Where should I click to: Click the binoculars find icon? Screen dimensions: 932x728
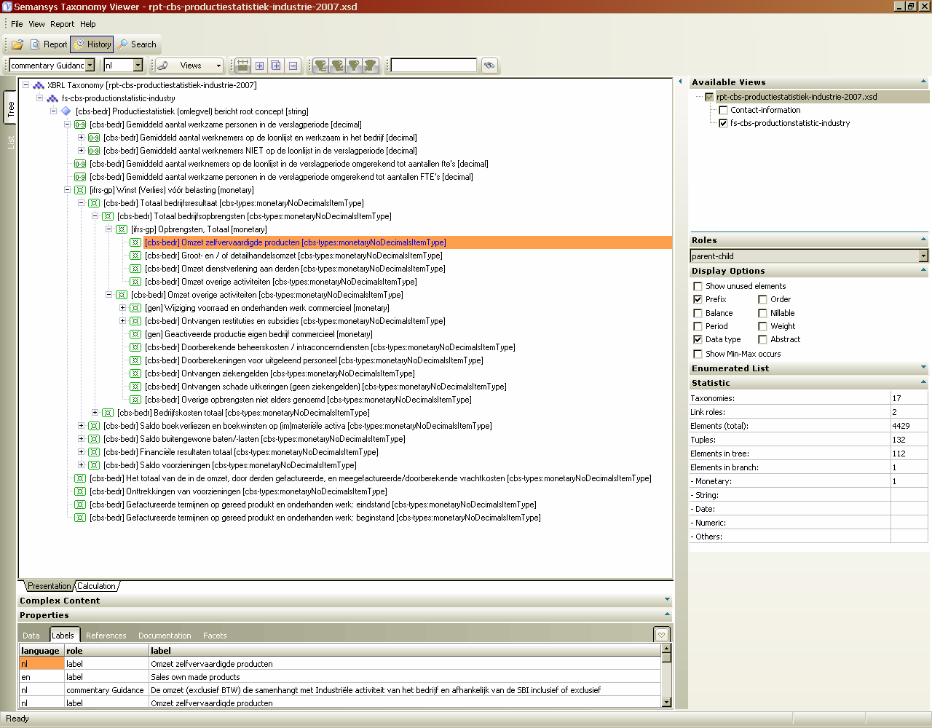[x=489, y=66]
